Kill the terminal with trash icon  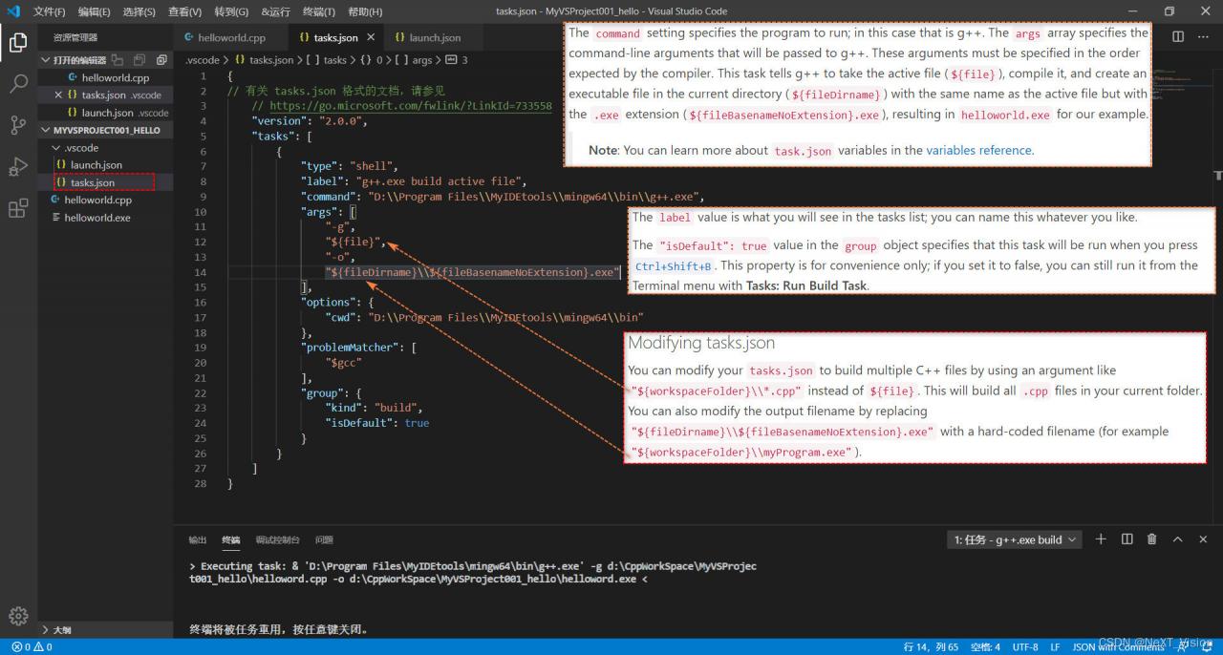click(1151, 539)
